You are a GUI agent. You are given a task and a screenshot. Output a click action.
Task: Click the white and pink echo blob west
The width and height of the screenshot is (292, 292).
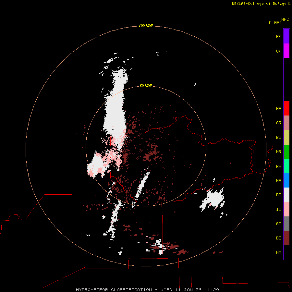pyautogui.click(x=97, y=165)
